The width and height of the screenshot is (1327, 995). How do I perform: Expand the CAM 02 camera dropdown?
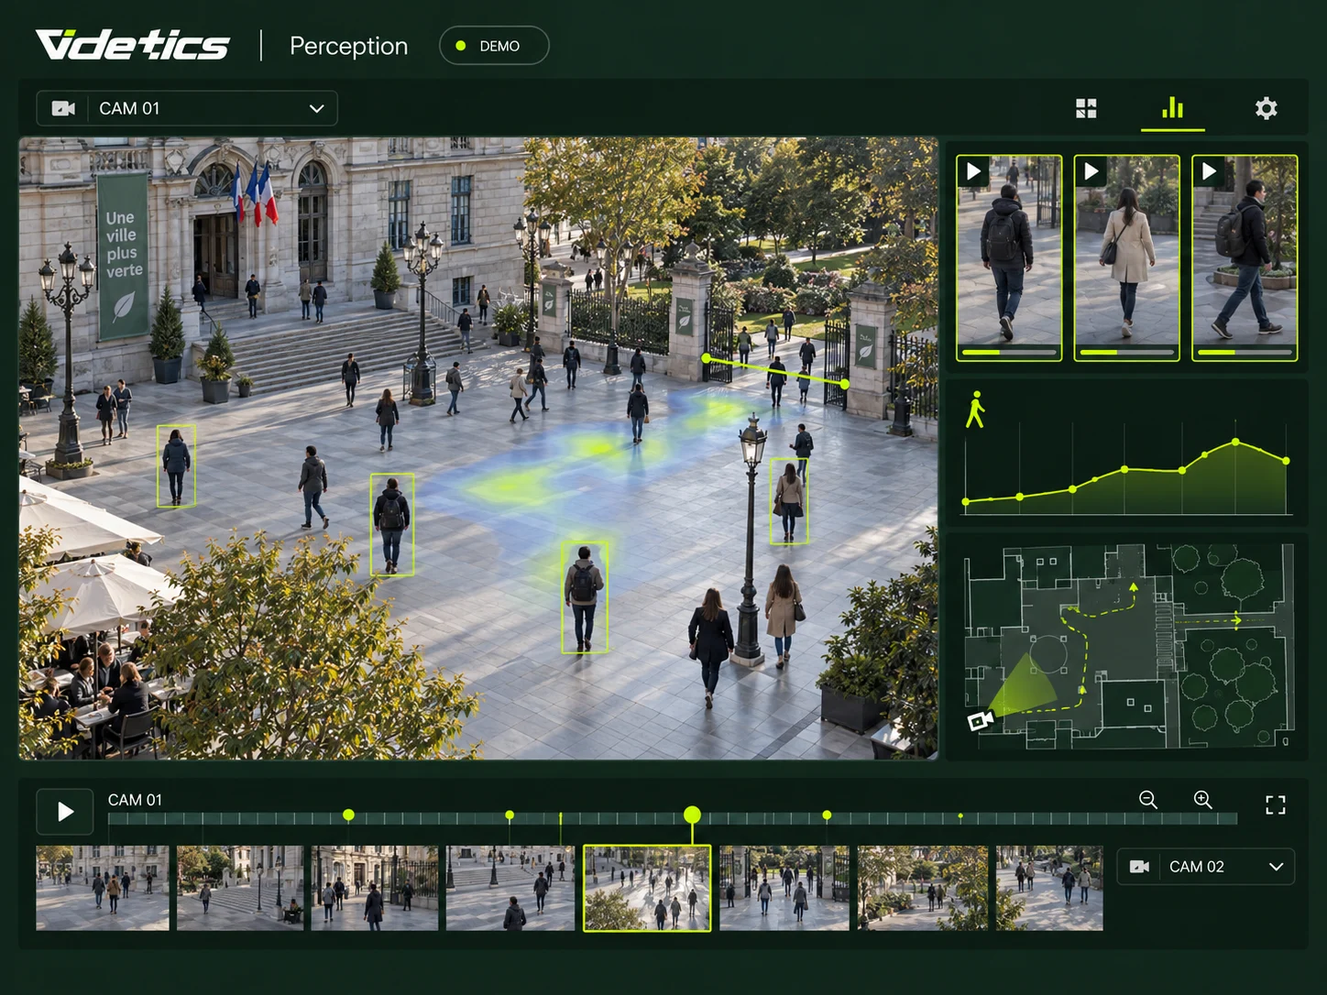pos(1206,867)
